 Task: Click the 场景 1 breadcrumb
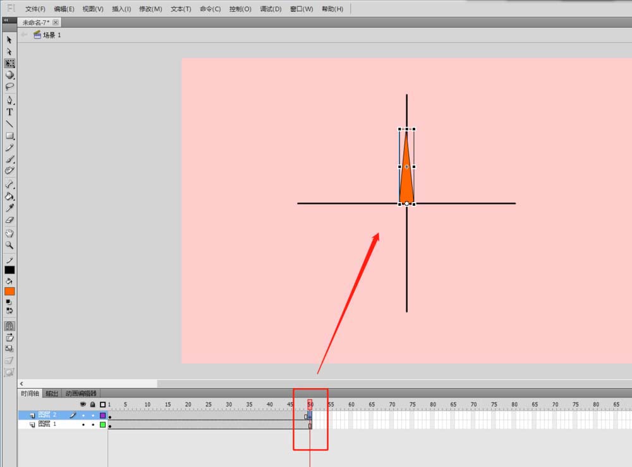pos(51,35)
